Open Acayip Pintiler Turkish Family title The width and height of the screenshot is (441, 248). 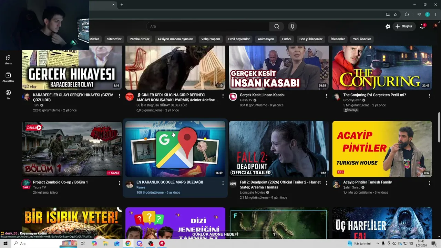tap(368, 182)
